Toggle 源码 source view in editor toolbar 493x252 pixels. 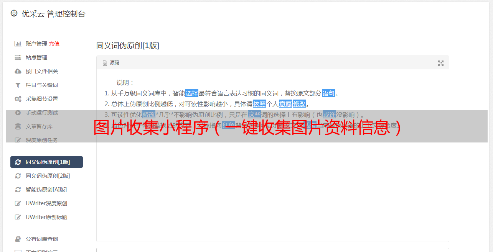point(111,63)
